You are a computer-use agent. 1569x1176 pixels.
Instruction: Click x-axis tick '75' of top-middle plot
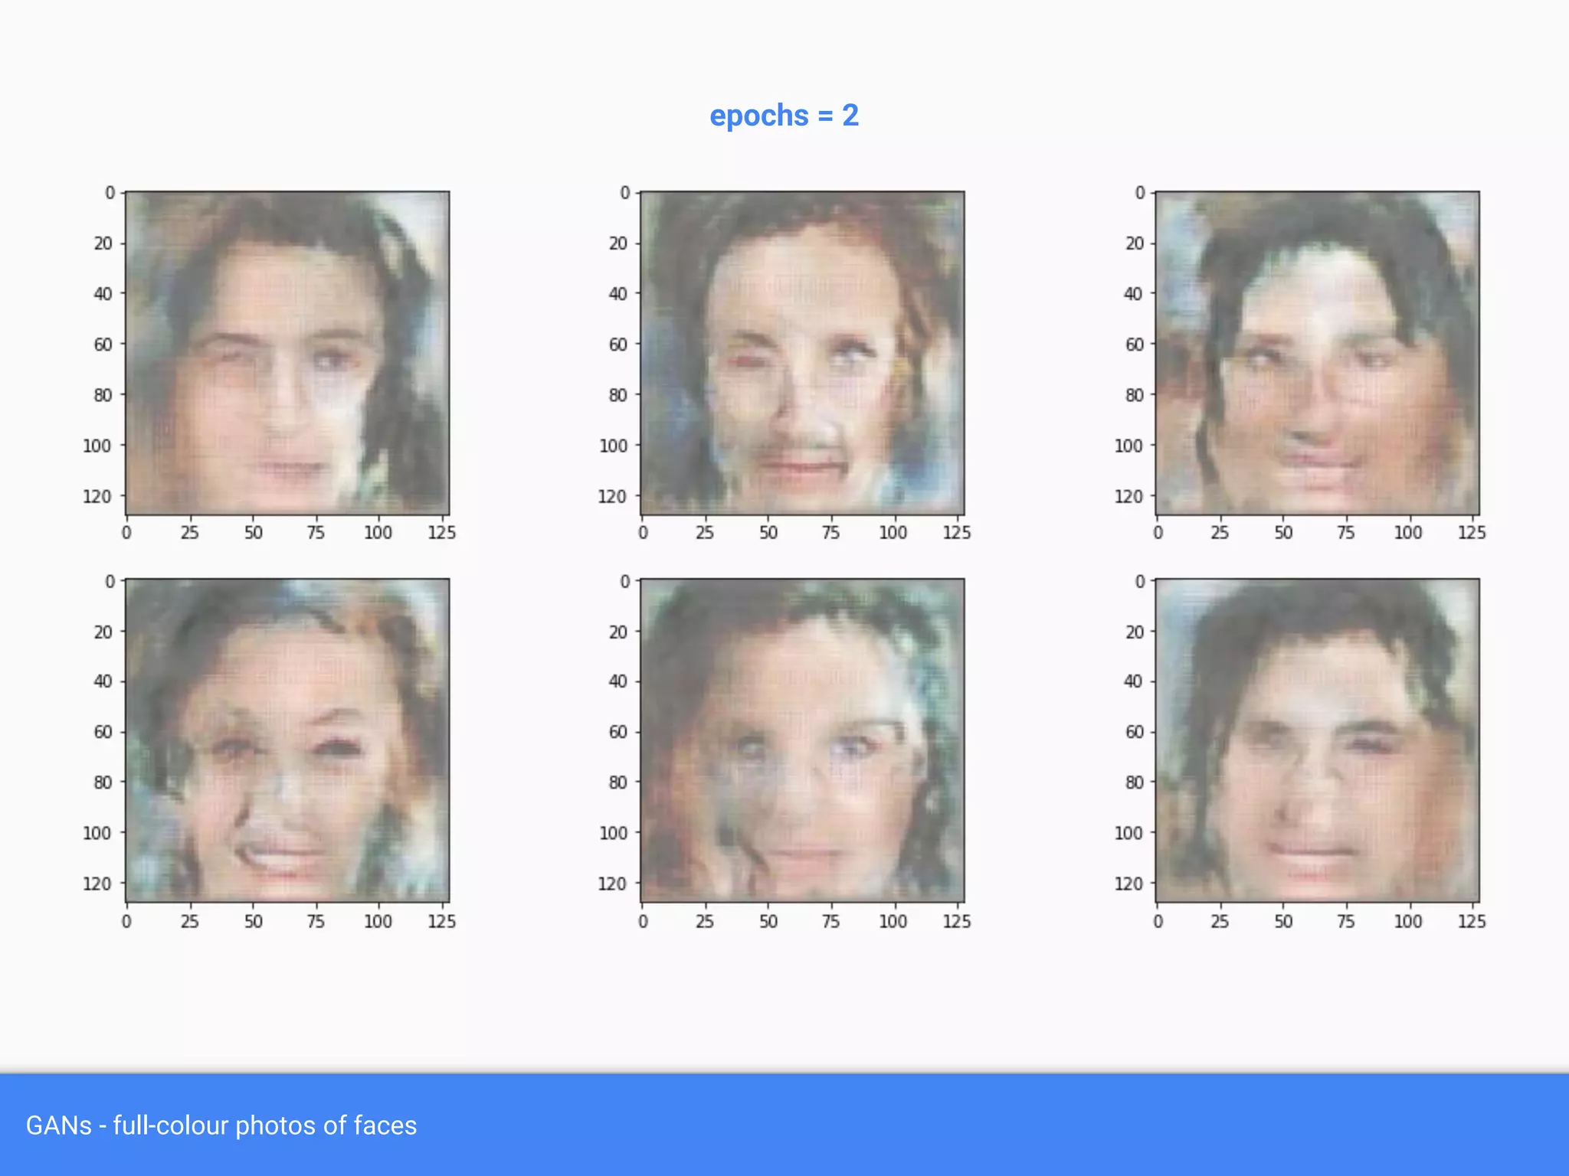830,533
